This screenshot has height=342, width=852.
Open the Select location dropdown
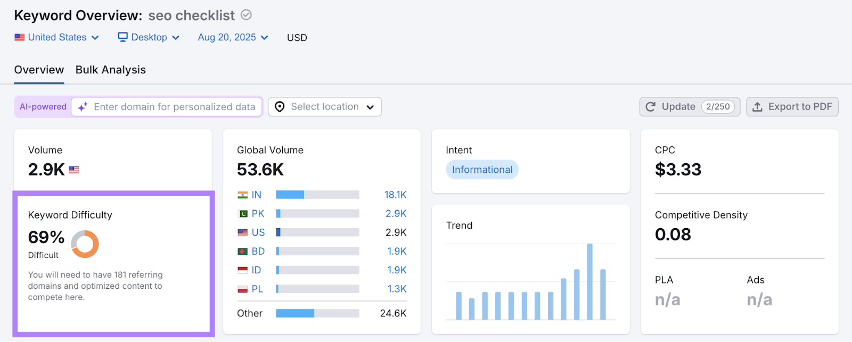(325, 107)
